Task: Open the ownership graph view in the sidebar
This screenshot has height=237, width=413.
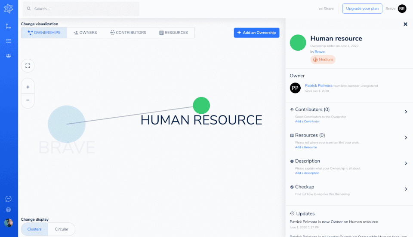Action: 9,26
